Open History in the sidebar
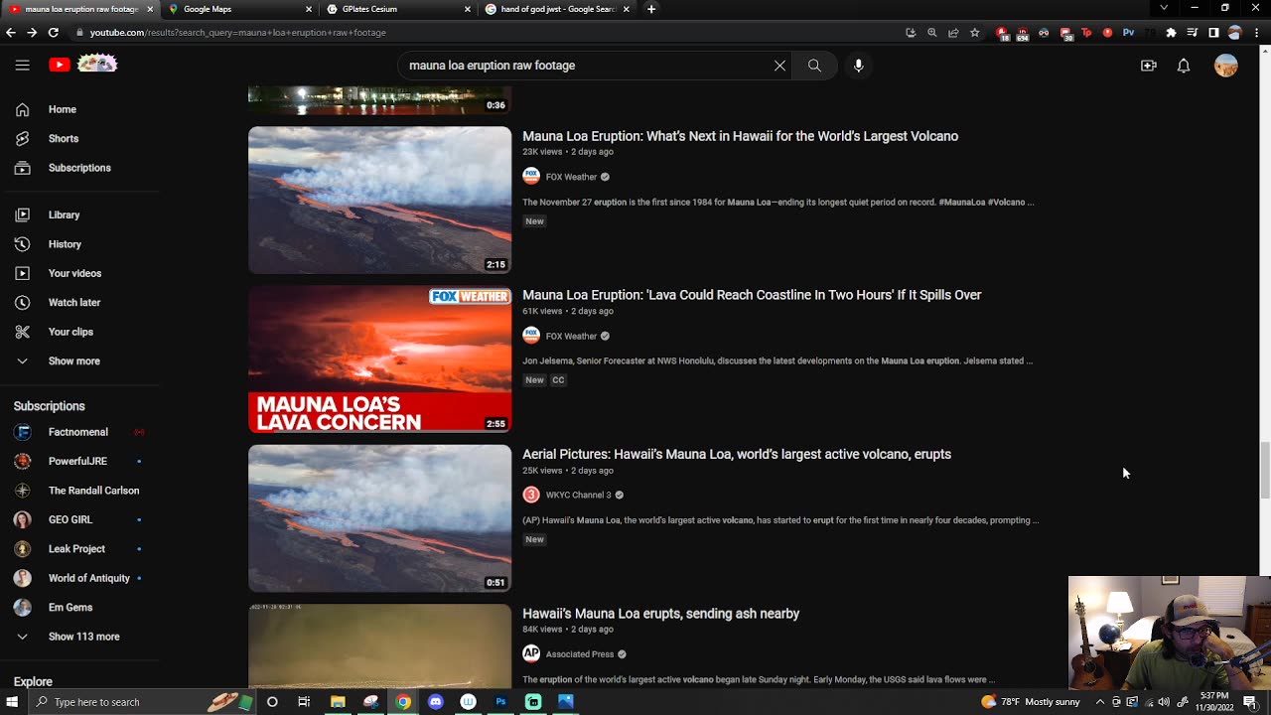The image size is (1271, 715). 79,244
